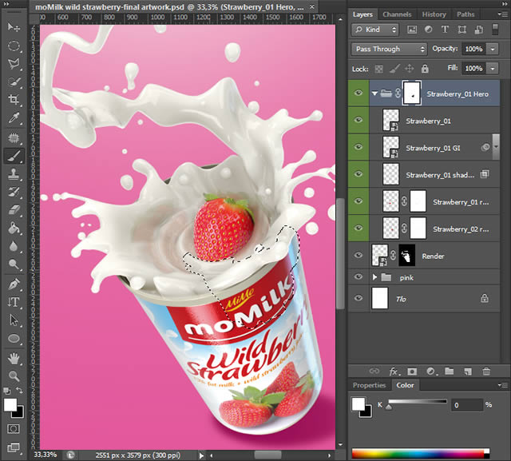Image resolution: width=511 pixels, height=461 pixels.
Task: Swap foreground and background colors icon
Action: pyautogui.click(x=19, y=390)
